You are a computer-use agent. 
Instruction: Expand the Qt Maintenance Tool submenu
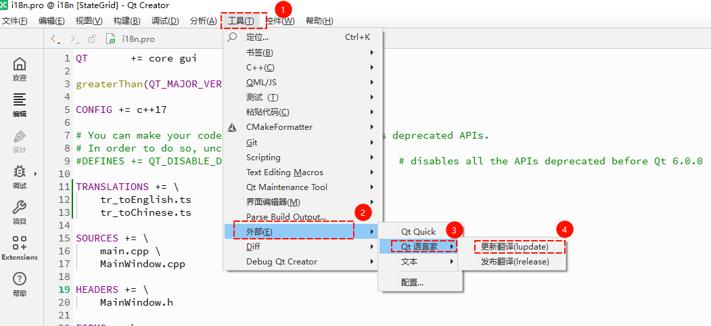pos(303,187)
